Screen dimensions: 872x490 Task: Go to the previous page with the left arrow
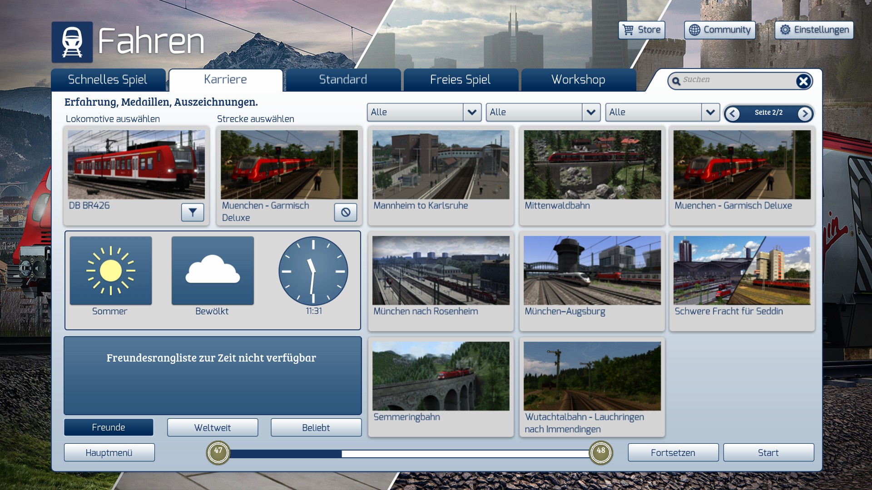[732, 114]
